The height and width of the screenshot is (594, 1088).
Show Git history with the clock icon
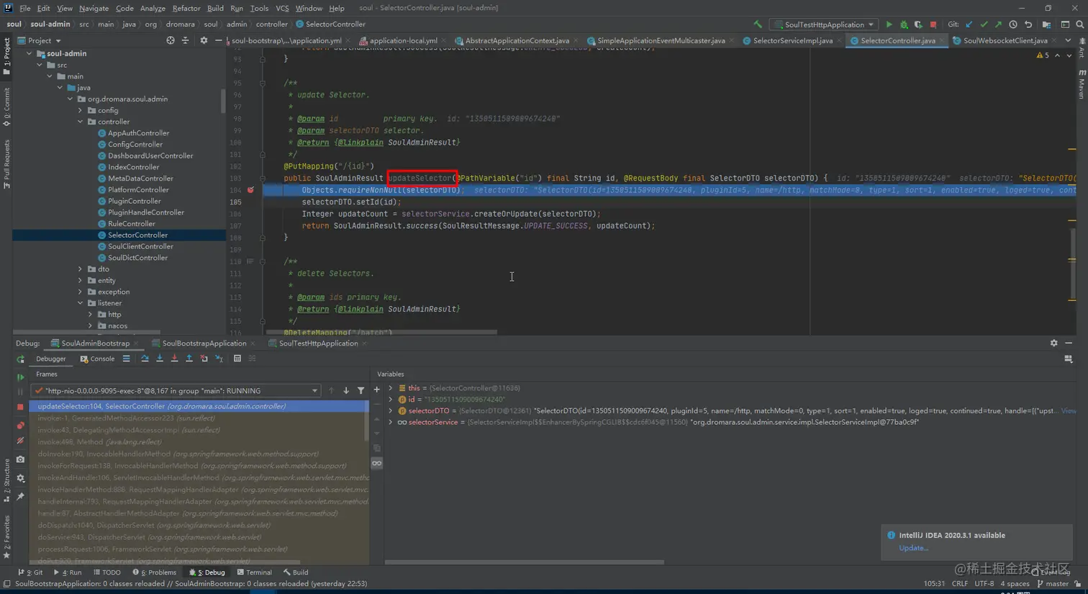coord(1013,24)
